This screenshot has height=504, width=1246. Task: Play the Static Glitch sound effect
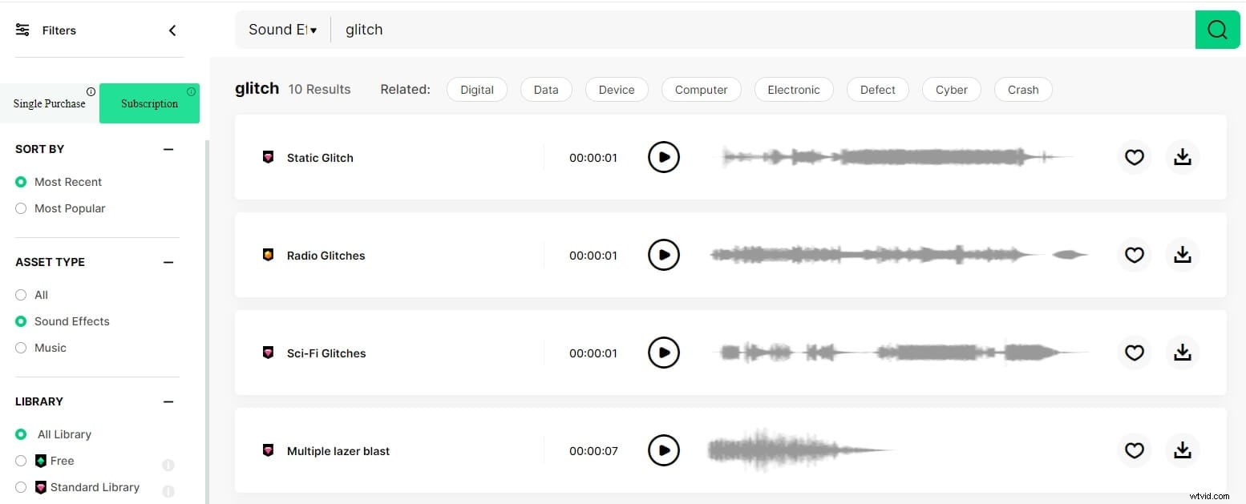pos(664,157)
